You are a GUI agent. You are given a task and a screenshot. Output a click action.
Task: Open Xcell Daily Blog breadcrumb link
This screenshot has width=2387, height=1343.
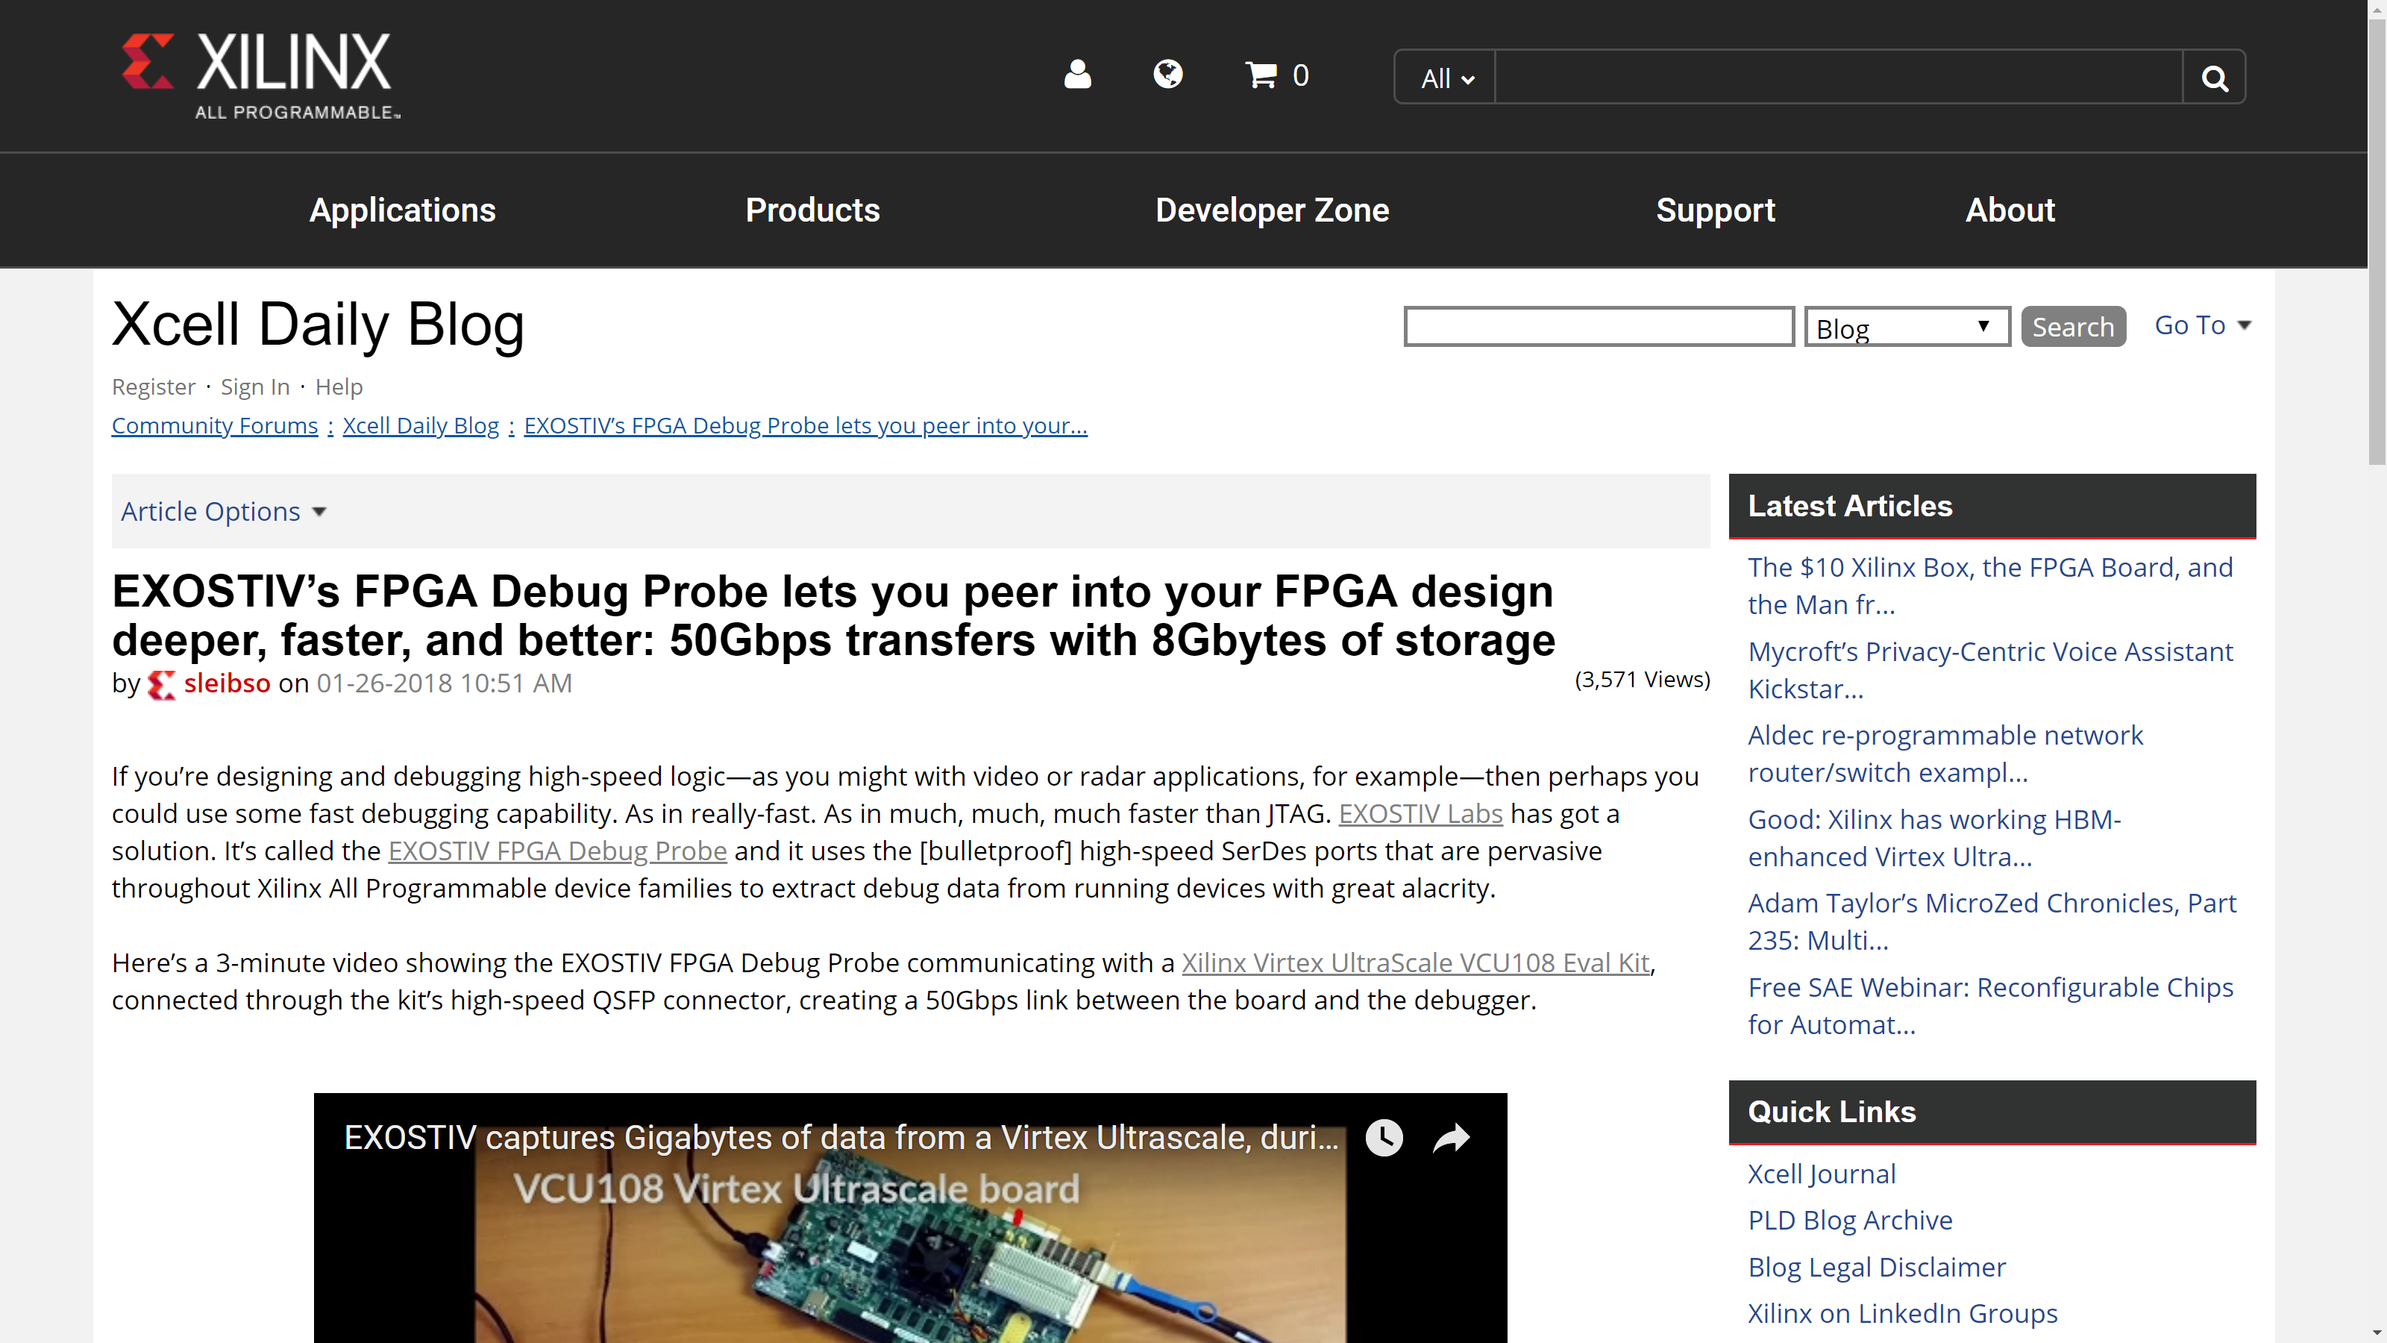(x=421, y=425)
